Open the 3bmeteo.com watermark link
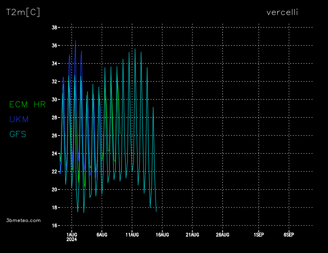This screenshot has width=328, height=253. click(x=24, y=220)
